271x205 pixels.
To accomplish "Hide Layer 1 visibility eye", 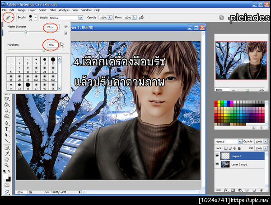I will pyautogui.click(x=217, y=156).
